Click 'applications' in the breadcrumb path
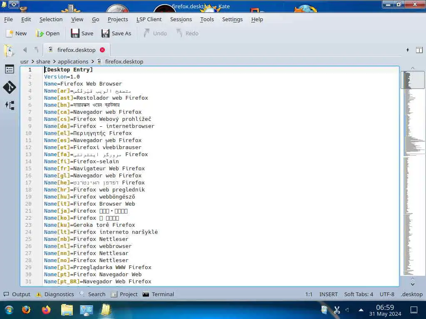 73,61
